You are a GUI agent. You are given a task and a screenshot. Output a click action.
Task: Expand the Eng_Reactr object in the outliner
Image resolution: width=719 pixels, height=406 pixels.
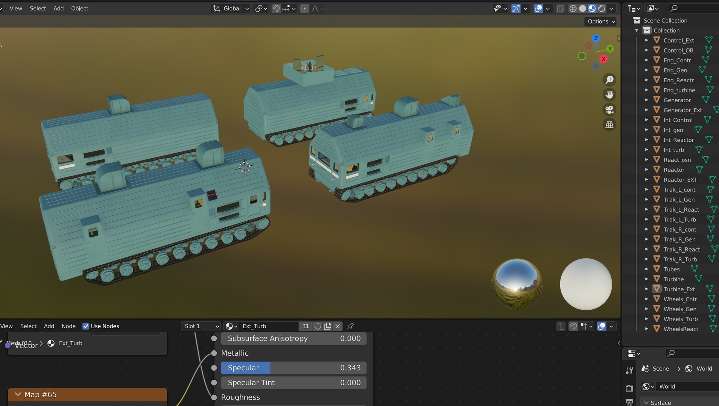point(647,80)
